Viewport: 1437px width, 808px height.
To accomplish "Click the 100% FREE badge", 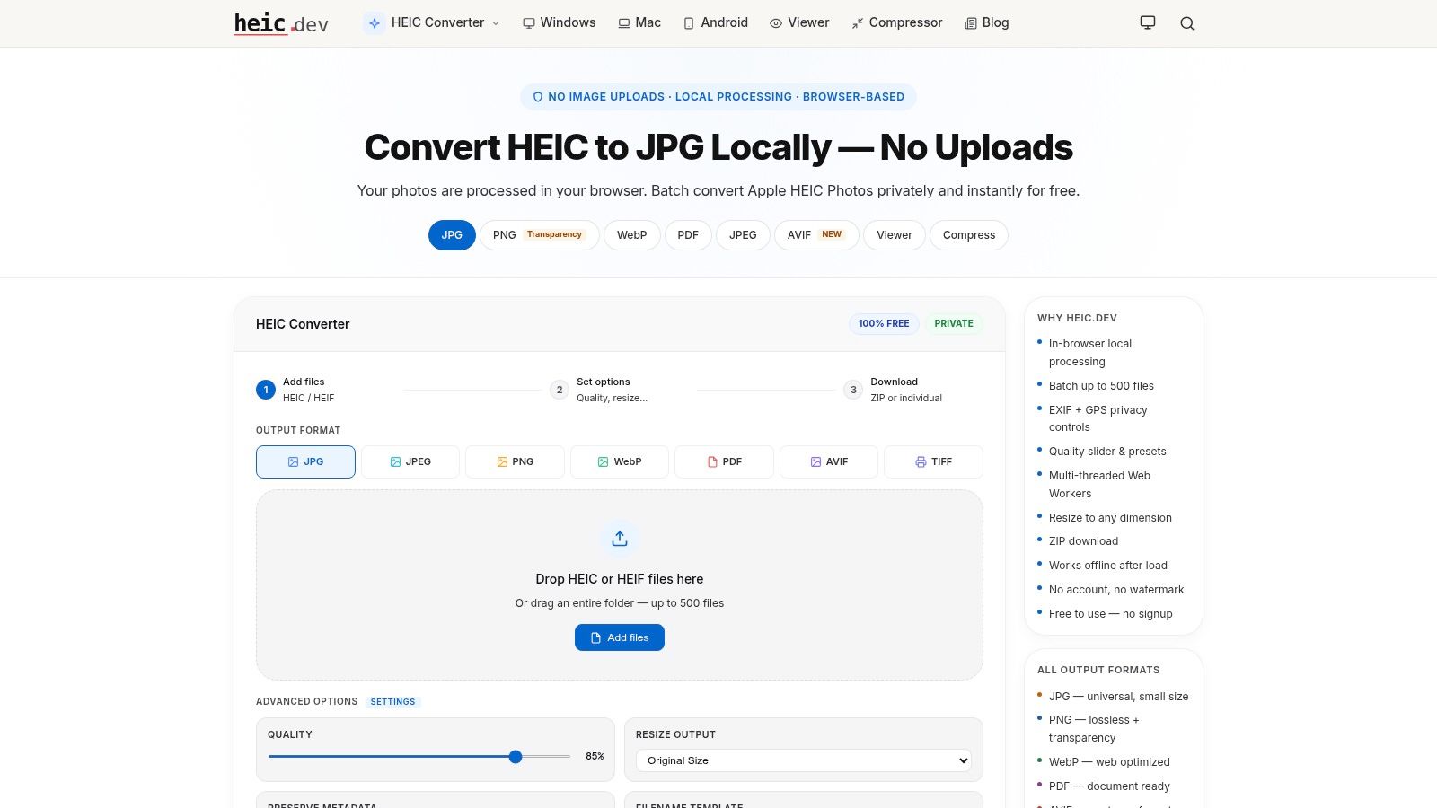I will [884, 323].
